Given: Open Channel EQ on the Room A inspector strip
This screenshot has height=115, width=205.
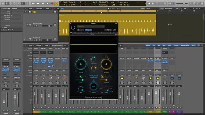Looking at the screenshot, I should pos(6,69).
